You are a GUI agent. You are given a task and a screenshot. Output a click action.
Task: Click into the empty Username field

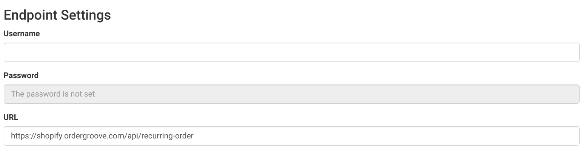tap(291, 52)
